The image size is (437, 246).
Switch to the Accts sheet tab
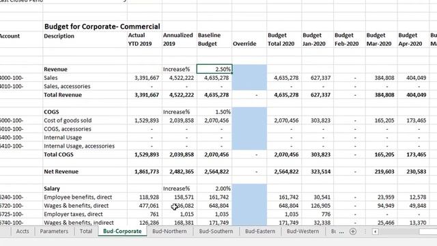pos(23,231)
